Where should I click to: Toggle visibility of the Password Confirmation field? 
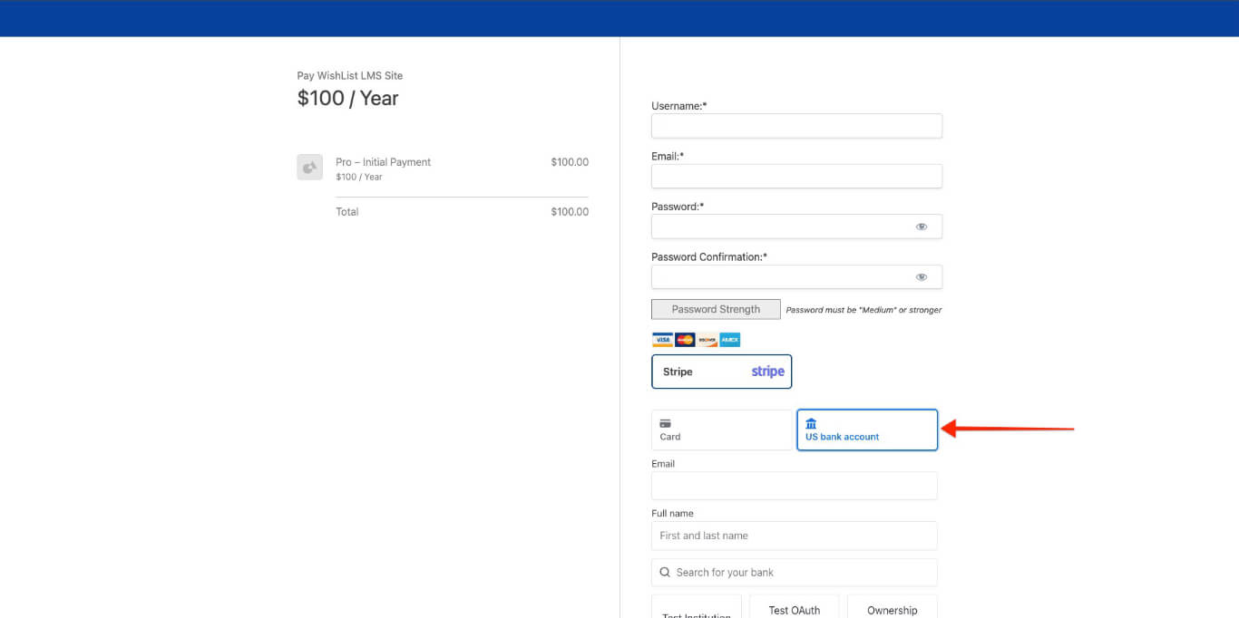pyautogui.click(x=921, y=277)
